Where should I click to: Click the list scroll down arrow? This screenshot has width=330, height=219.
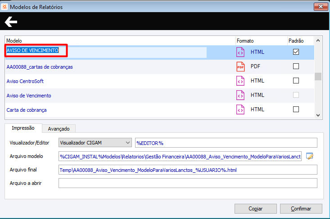point(318,115)
